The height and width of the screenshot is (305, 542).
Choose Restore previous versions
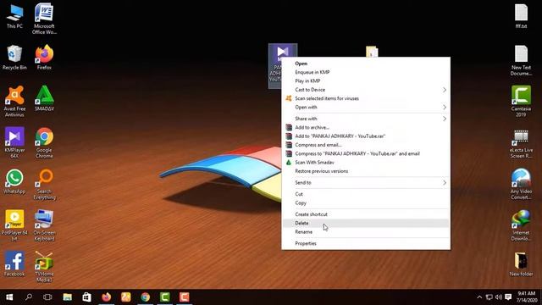coord(366,171)
